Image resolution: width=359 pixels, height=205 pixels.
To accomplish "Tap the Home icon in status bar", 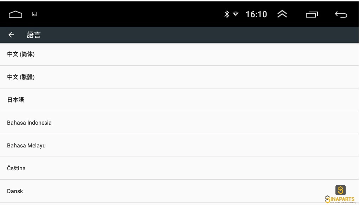I will (15, 14).
